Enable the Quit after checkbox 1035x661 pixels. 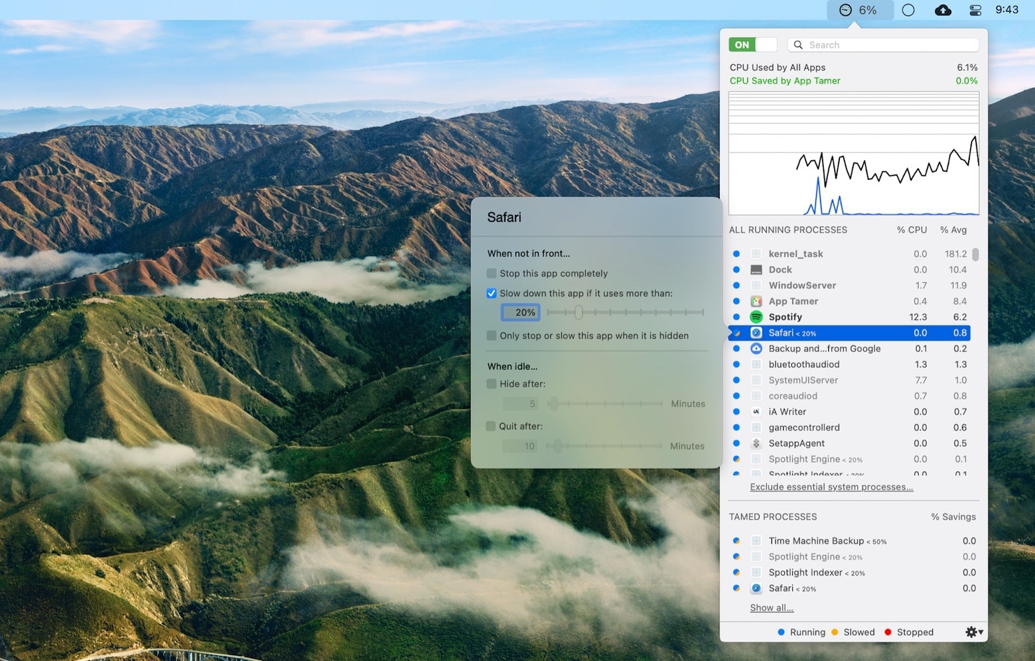coord(491,426)
